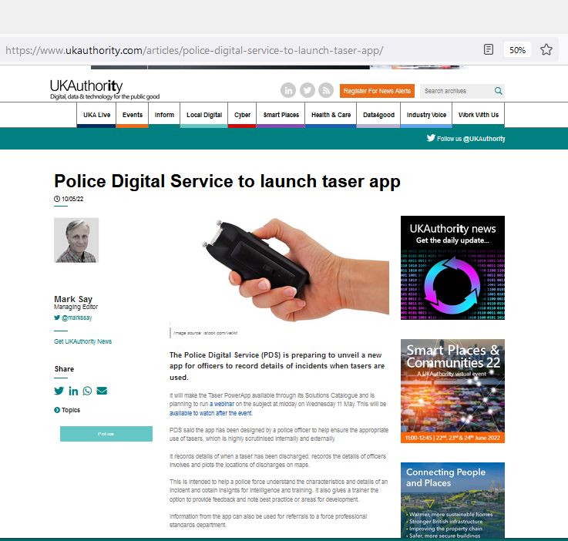Click Follow us @UKAuthority link
568x541 pixels.
pyautogui.click(x=471, y=139)
